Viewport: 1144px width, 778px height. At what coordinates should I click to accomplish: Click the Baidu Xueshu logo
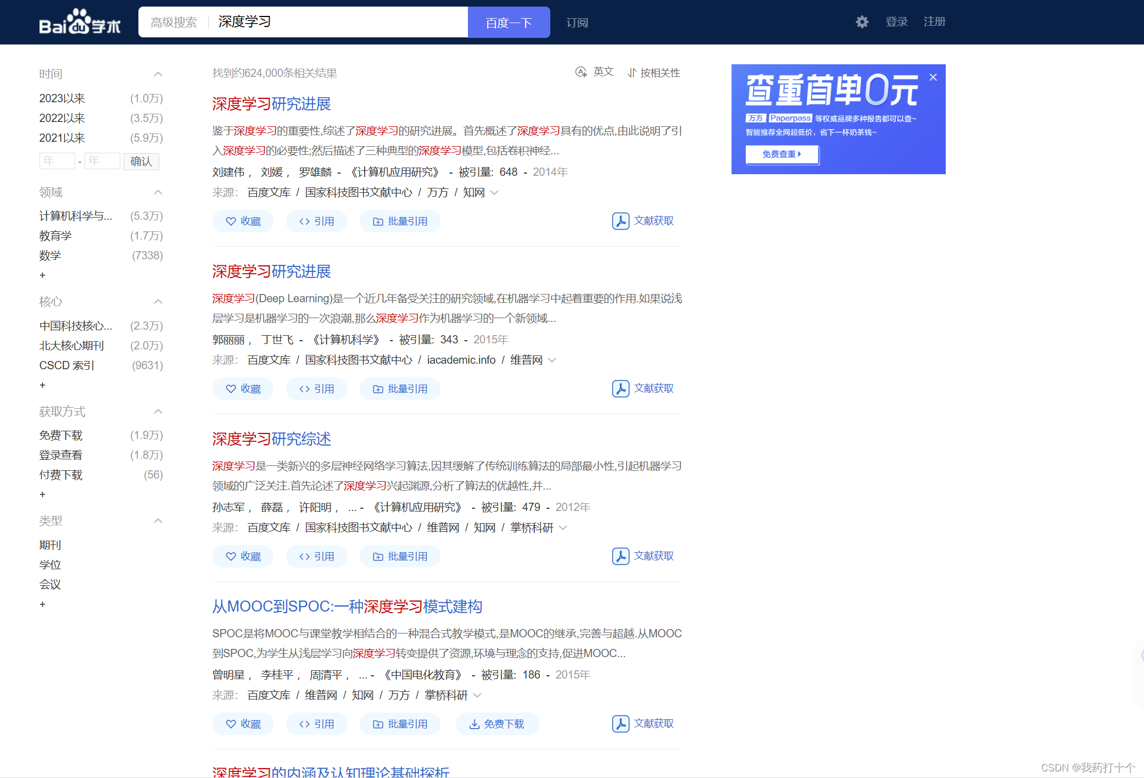[x=80, y=22]
